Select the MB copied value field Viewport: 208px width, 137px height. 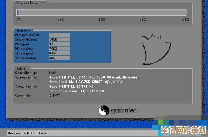click(59, 44)
